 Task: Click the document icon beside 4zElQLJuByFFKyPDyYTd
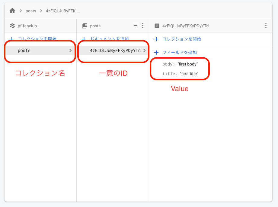pos(157,26)
